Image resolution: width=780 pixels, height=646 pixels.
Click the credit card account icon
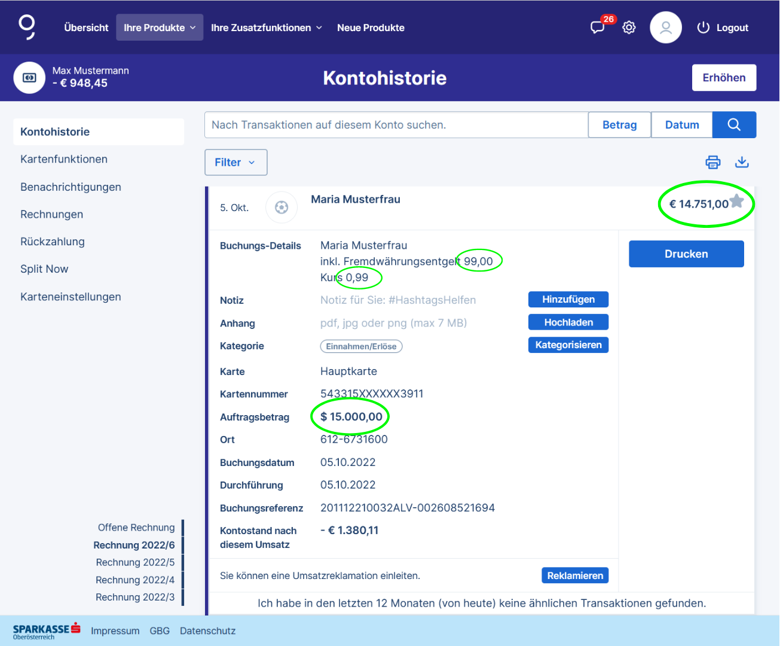(29, 78)
